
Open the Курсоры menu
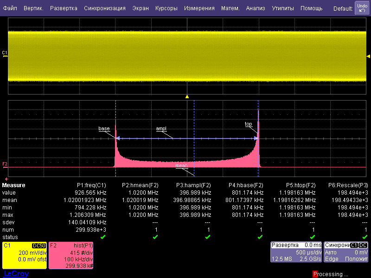click(x=166, y=8)
